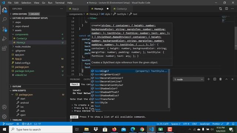Viewport: 237px width, 133px height.
Task: Open Windows Start menu
Action: [4, 129]
